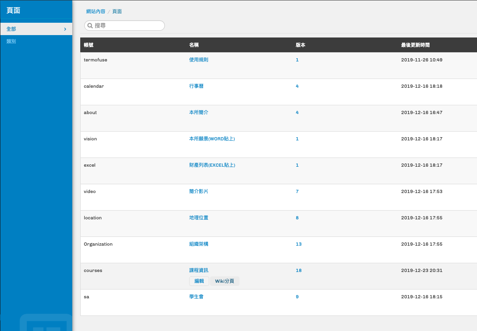Click version 18 of courses page
Viewport: 477px width, 331px height.
pos(299,270)
